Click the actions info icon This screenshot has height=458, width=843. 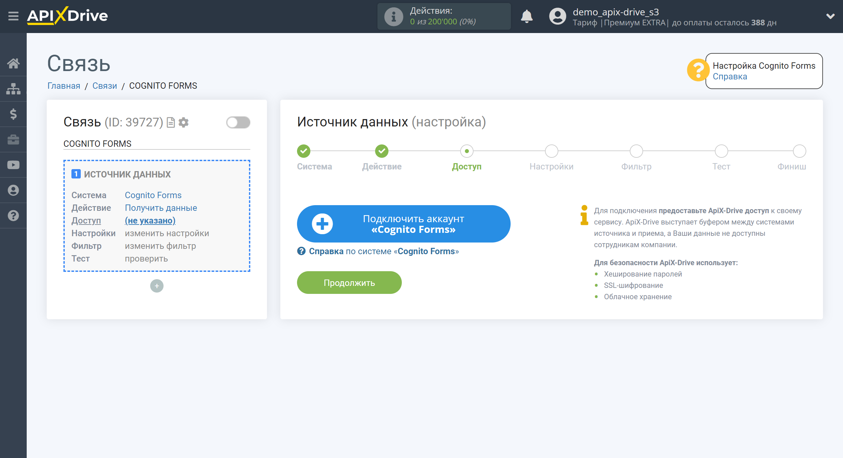393,16
